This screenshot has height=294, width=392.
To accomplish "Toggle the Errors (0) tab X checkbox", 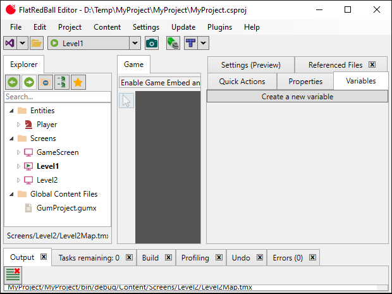I will tap(312, 258).
